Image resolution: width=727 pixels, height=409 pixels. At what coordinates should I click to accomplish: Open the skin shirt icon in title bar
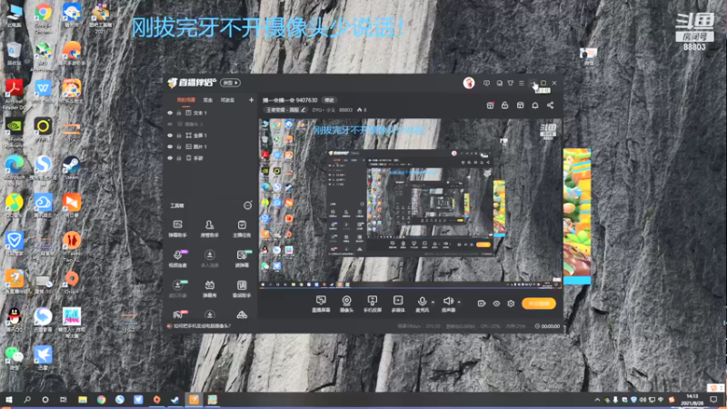pyautogui.click(x=511, y=83)
